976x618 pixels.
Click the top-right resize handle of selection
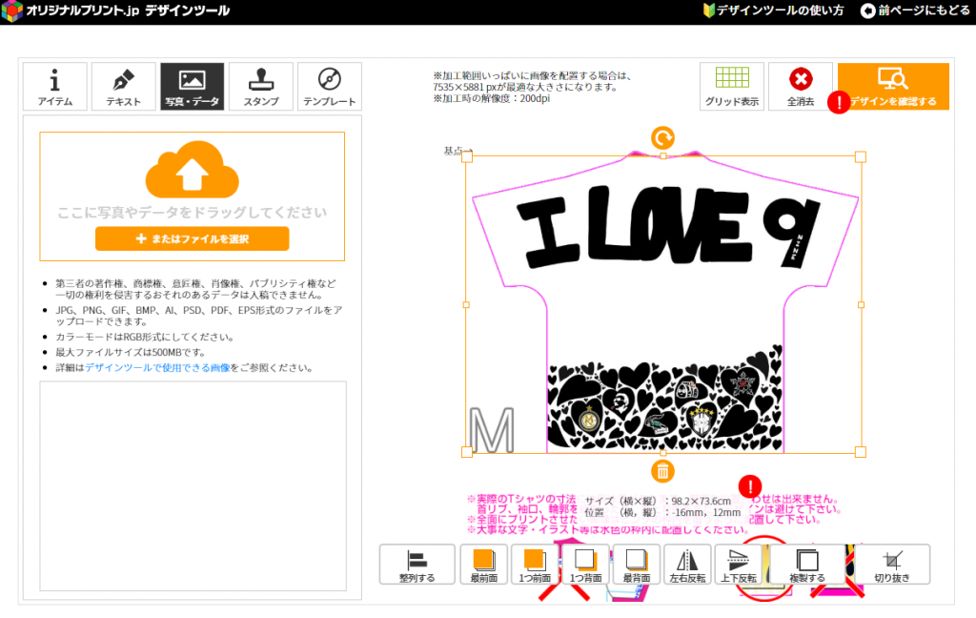[x=861, y=157]
